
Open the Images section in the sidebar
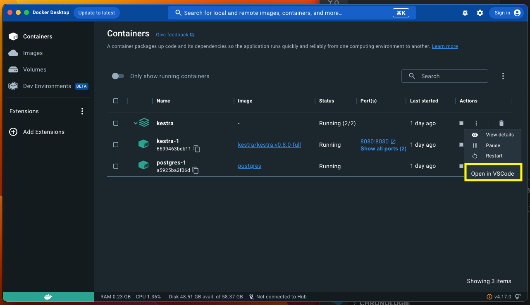pos(33,53)
